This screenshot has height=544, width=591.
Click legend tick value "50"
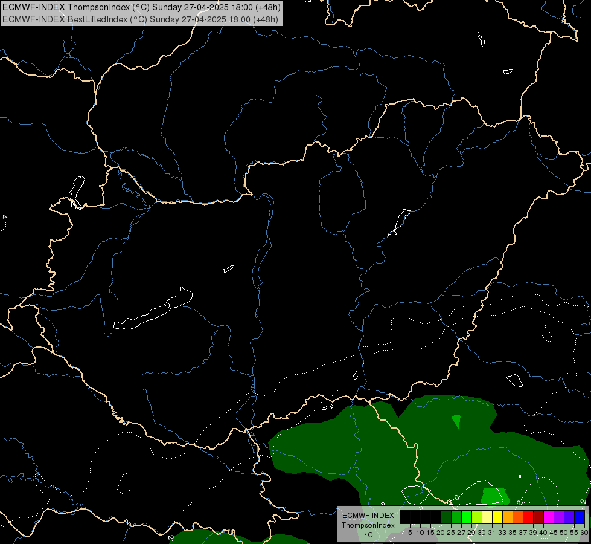coord(564,533)
